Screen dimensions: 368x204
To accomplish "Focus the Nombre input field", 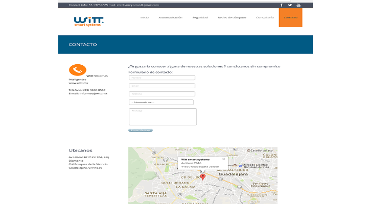I will coord(162,78).
